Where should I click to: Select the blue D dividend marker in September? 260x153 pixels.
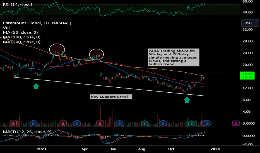[x=163, y=124]
